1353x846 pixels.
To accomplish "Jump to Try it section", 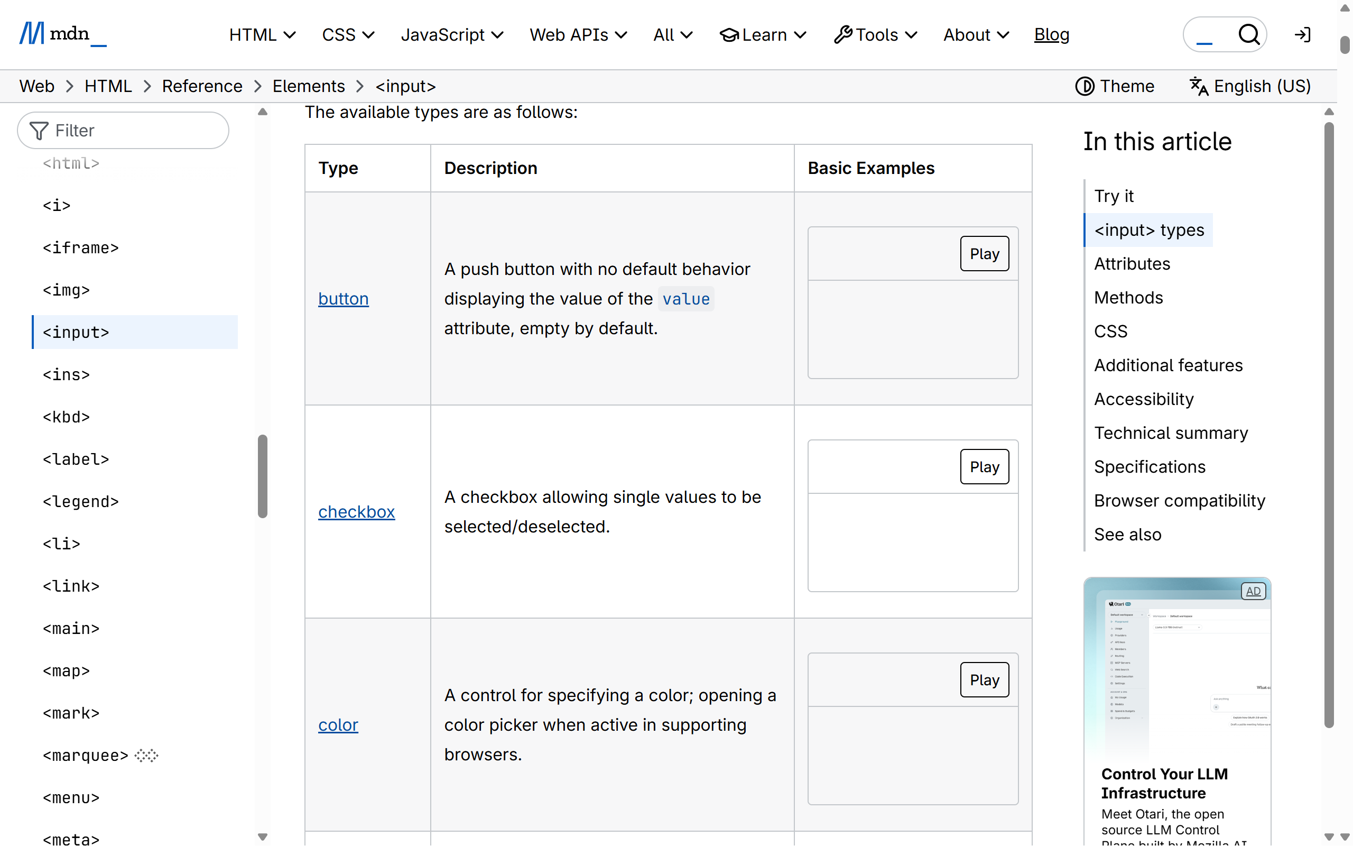I will click(1114, 196).
